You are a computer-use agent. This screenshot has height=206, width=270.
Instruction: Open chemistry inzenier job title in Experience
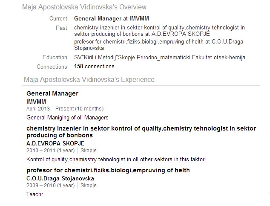click(141, 132)
